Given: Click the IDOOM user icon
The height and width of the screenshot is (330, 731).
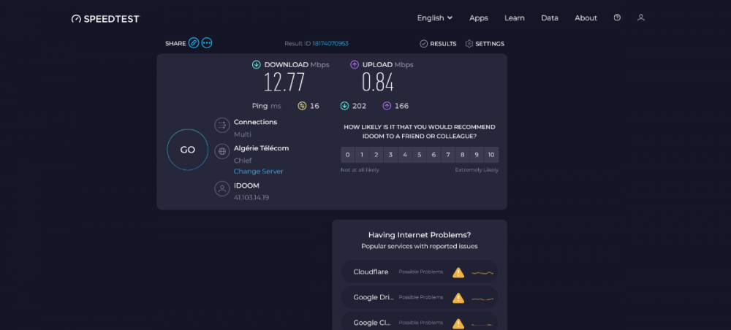Looking at the screenshot, I should pyautogui.click(x=222, y=188).
